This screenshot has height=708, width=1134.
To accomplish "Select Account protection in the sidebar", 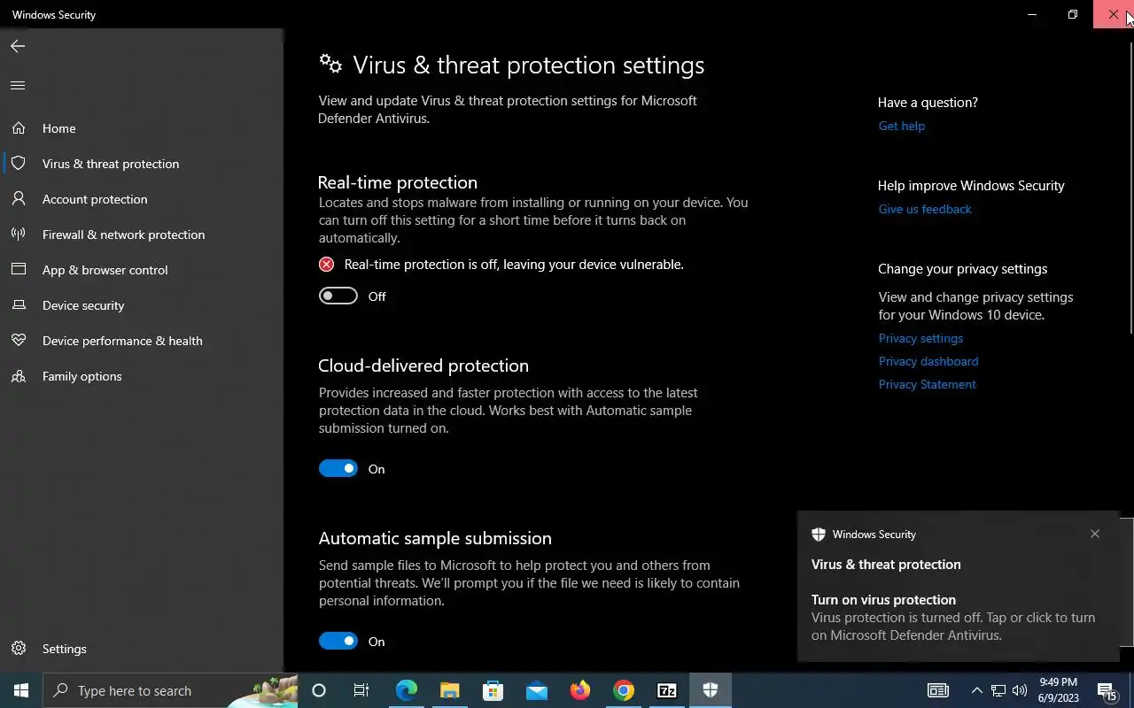I will coord(95,199).
